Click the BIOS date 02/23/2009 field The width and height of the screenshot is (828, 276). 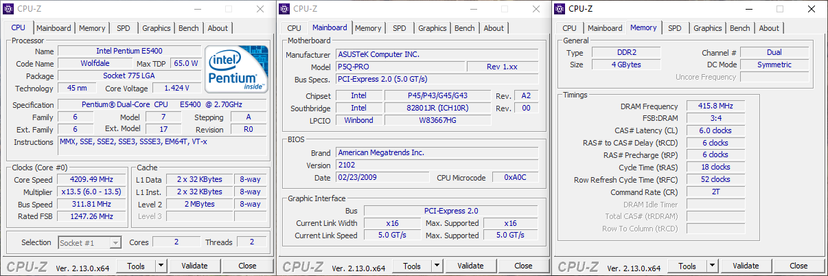(x=383, y=178)
